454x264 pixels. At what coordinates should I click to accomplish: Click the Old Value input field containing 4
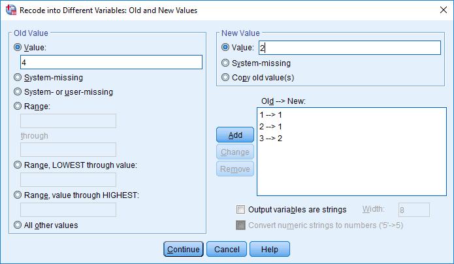coord(111,62)
